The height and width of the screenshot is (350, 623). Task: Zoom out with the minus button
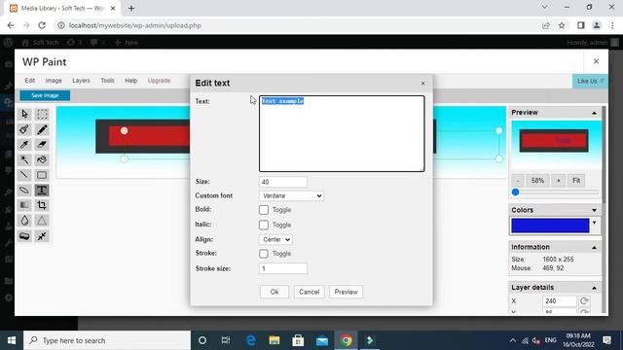click(x=518, y=181)
